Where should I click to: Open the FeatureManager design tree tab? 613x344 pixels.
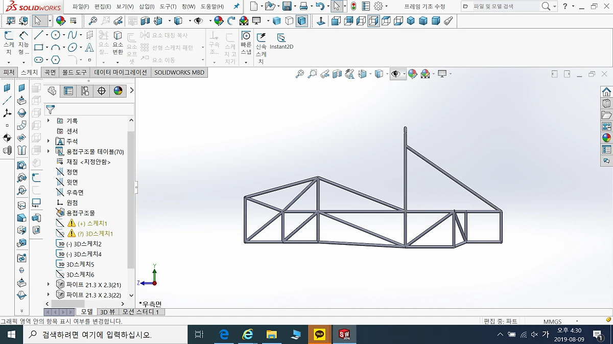click(x=52, y=91)
